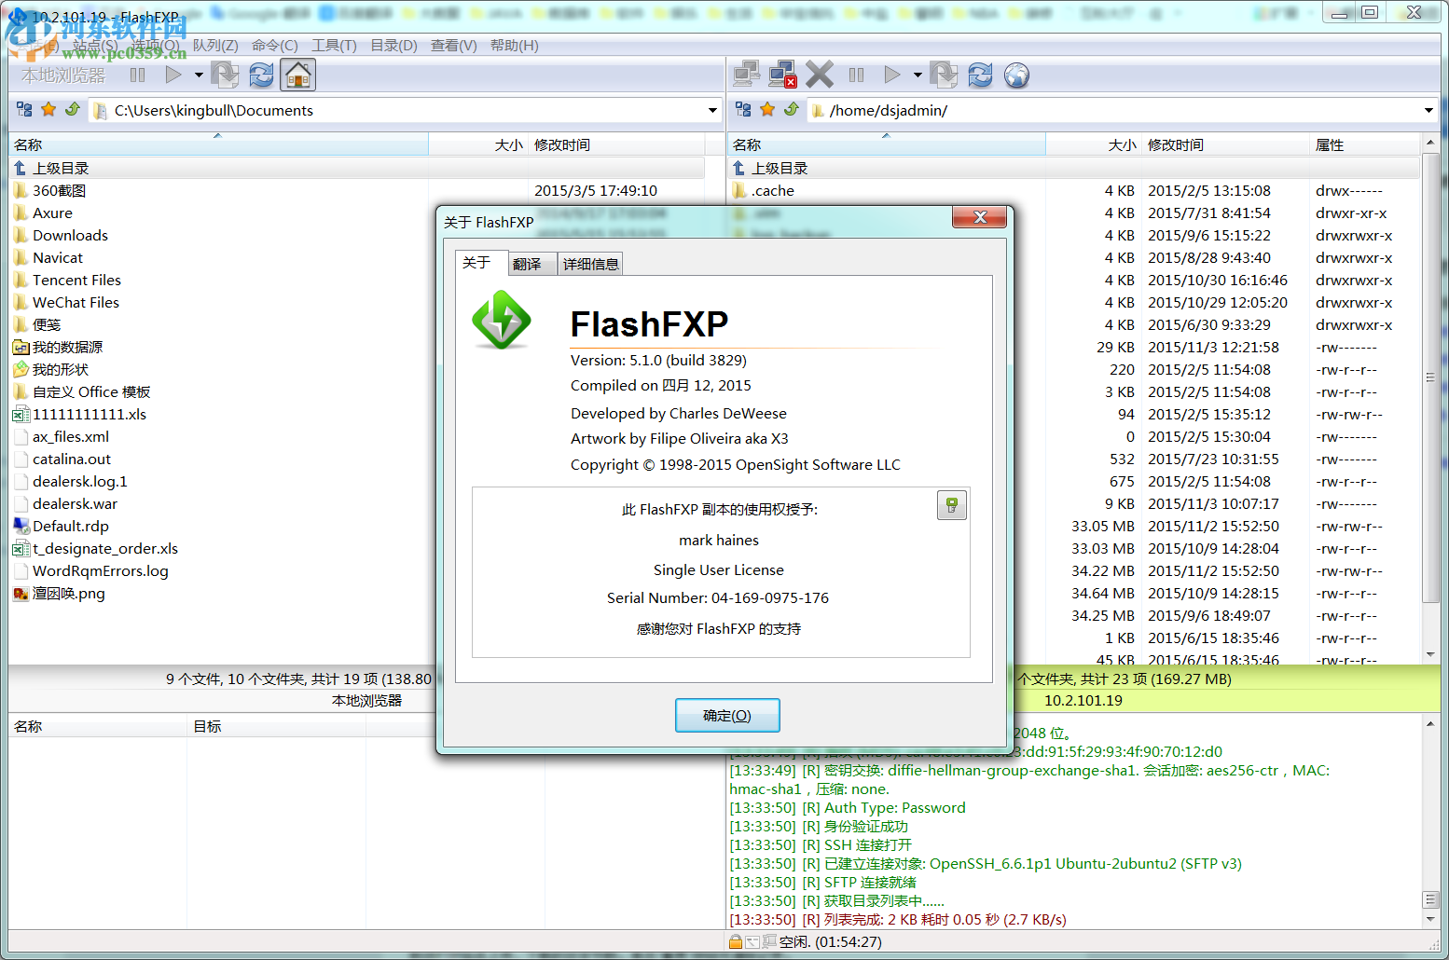Toggle the favorites star on the local path bar
The width and height of the screenshot is (1449, 960).
coord(48,109)
